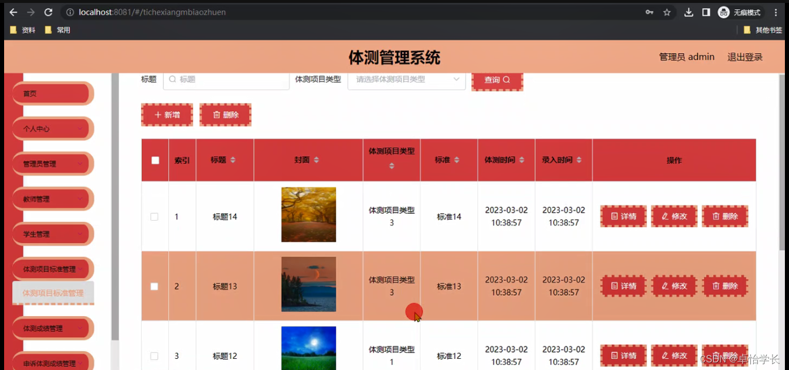
Task: Toggle the select-all header checkbox
Action: coord(155,160)
